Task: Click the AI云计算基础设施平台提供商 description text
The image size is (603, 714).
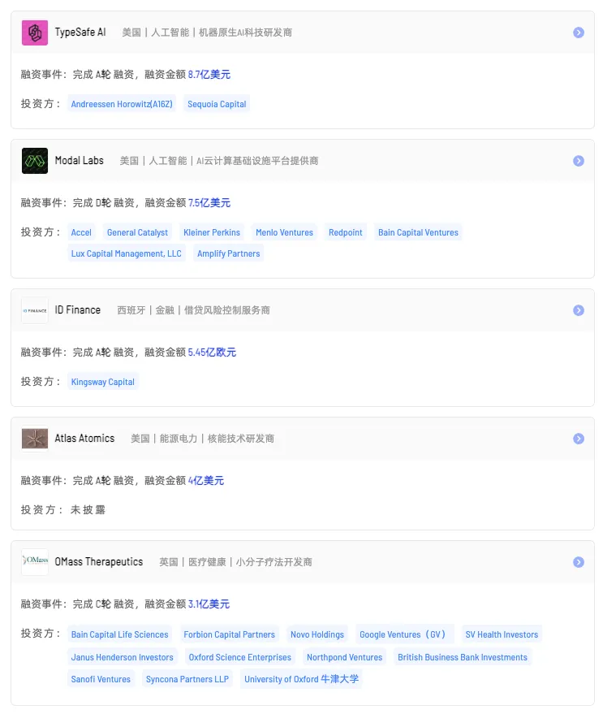Action: (x=257, y=161)
